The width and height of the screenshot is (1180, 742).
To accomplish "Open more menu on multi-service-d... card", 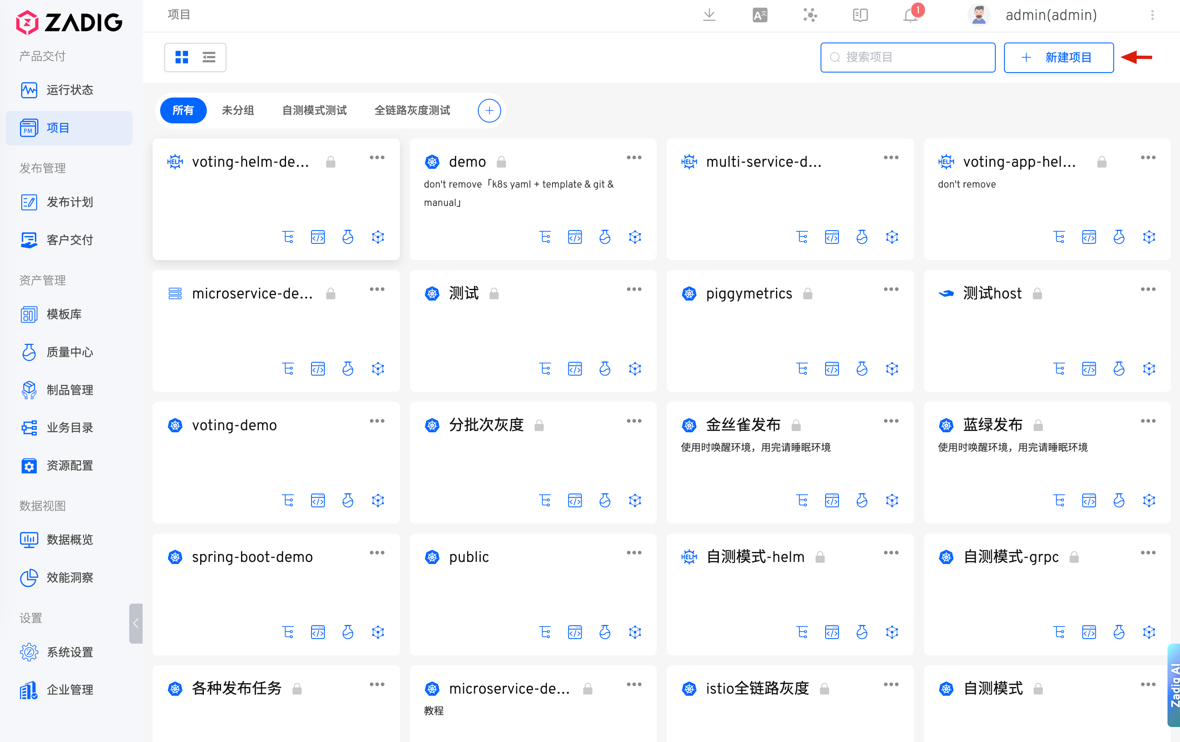I will [891, 157].
